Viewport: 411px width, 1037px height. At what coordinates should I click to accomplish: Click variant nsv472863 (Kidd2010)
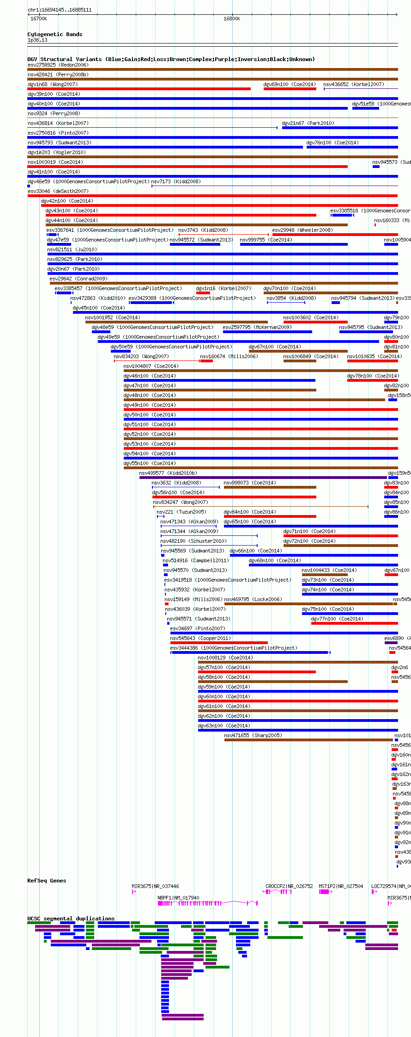click(98, 298)
